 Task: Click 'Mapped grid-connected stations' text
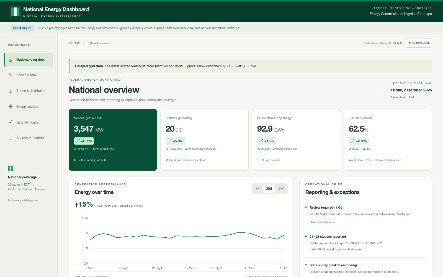186,160
